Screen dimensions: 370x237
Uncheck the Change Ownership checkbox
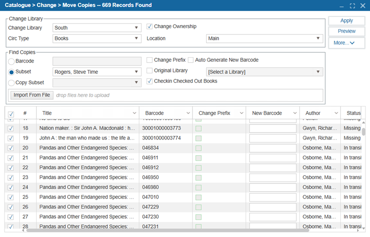pos(149,27)
